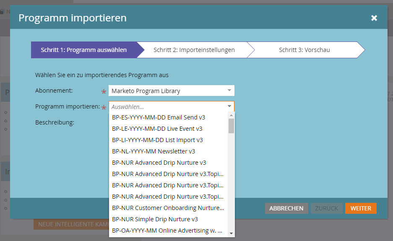Open the Abonnement dropdown arrow
Image resolution: width=393 pixels, height=241 pixels.
229,91
